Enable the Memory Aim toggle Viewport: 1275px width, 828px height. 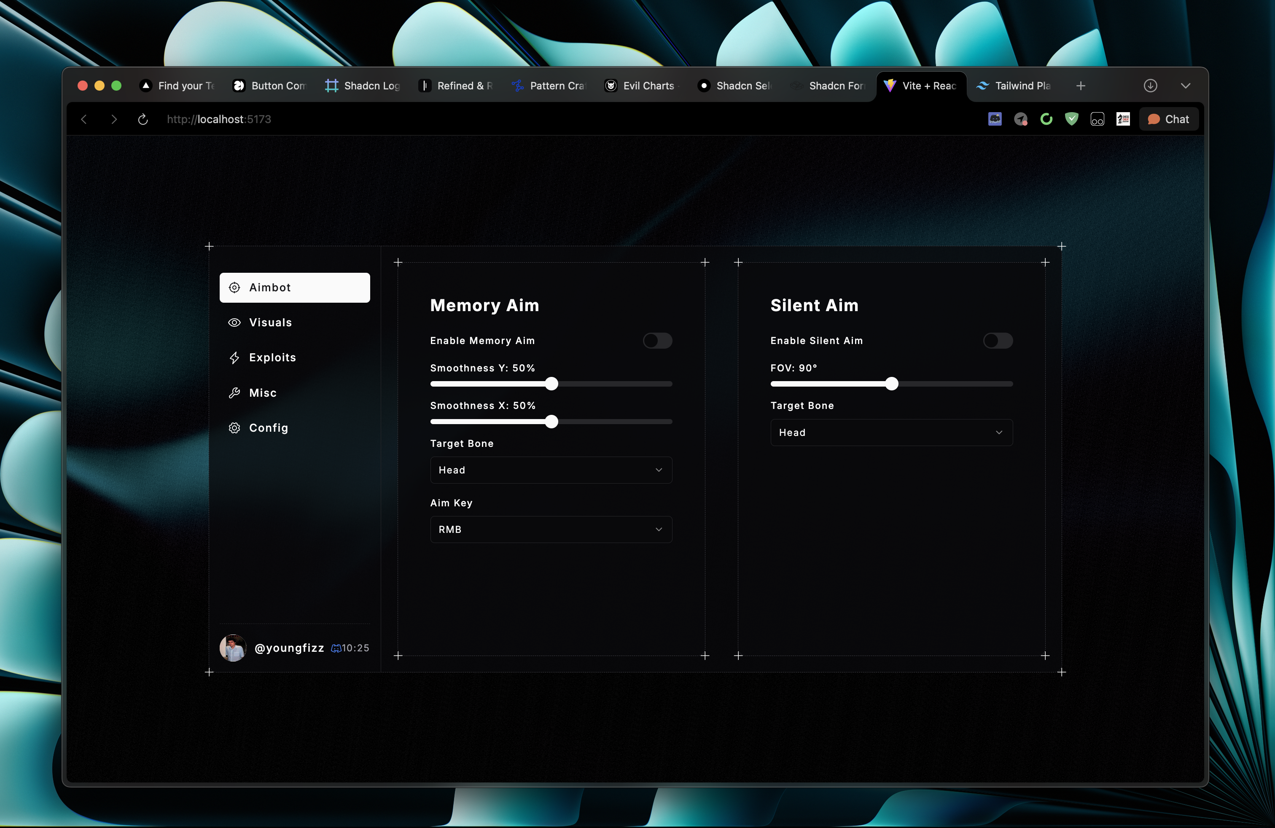tap(657, 341)
